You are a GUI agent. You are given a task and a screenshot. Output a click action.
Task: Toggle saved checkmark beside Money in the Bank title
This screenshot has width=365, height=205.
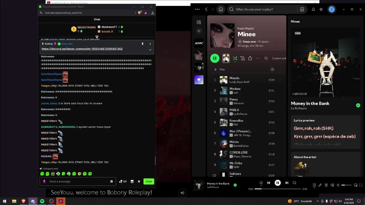pos(358,105)
